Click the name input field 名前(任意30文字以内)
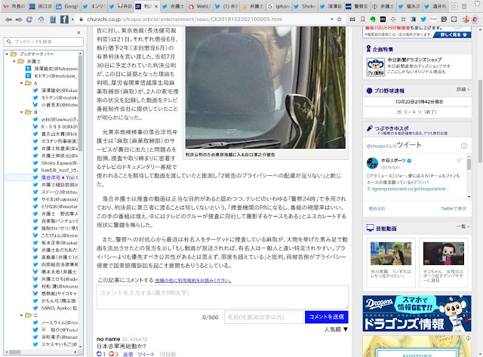The width and height of the screenshot is (483, 357). click(263, 317)
